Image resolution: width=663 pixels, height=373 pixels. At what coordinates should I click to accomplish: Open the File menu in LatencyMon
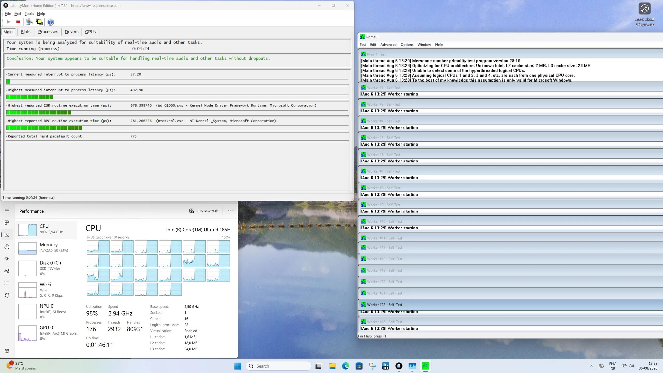(x=8, y=14)
